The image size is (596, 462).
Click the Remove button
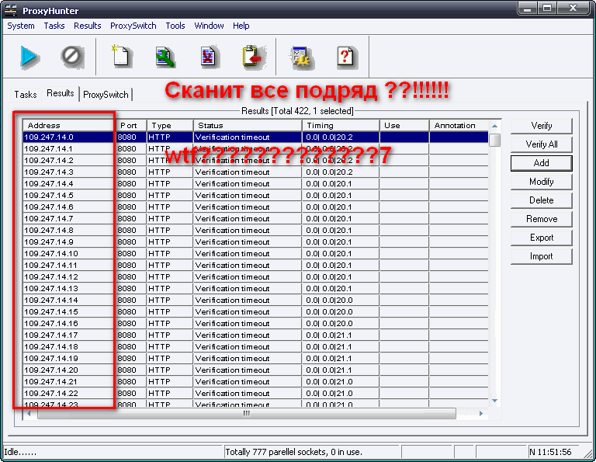pyautogui.click(x=541, y=219)
